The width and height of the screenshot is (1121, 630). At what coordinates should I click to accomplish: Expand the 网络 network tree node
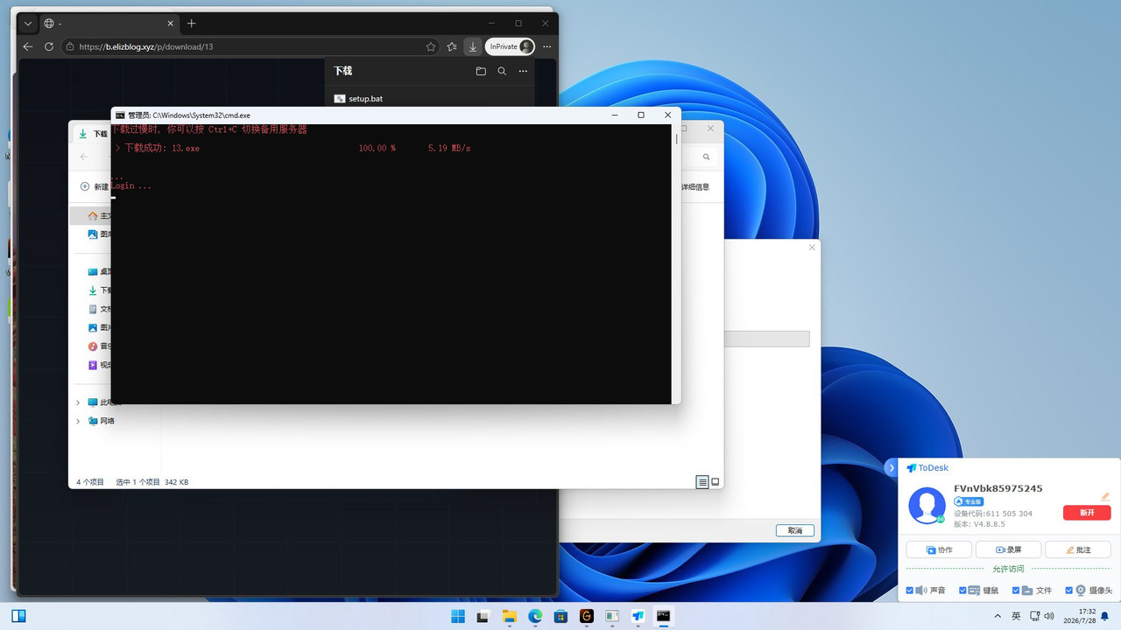tap(78, 421)
